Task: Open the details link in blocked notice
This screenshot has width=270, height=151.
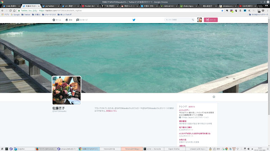Action: click(x=111, y=111)
